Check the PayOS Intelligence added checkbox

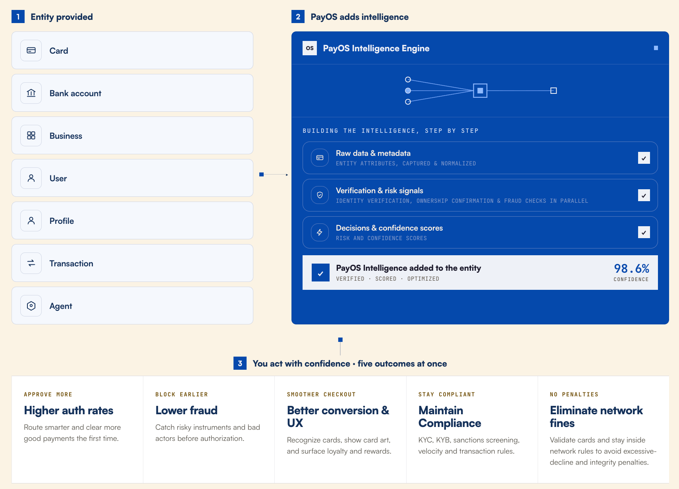[x=320, y=273]
